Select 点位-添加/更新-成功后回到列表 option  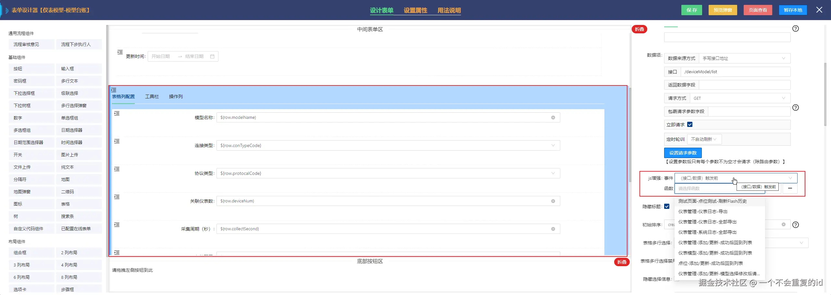coord(720,263)
